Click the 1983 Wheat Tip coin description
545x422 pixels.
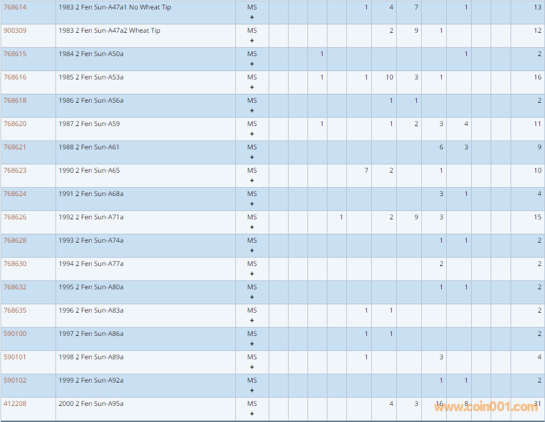[109, 31]
